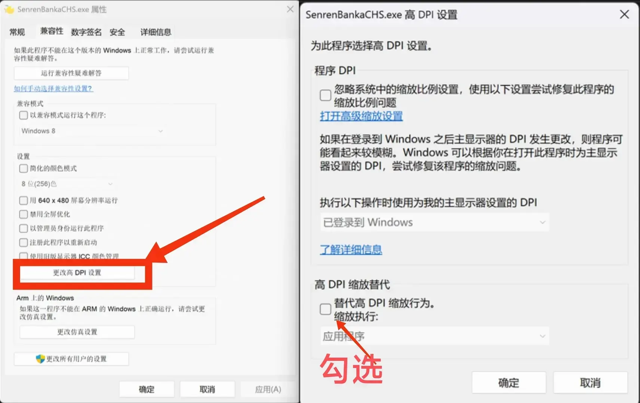
Task: Tick the 简化的颜色模式 checkbox
Action: 24,169
